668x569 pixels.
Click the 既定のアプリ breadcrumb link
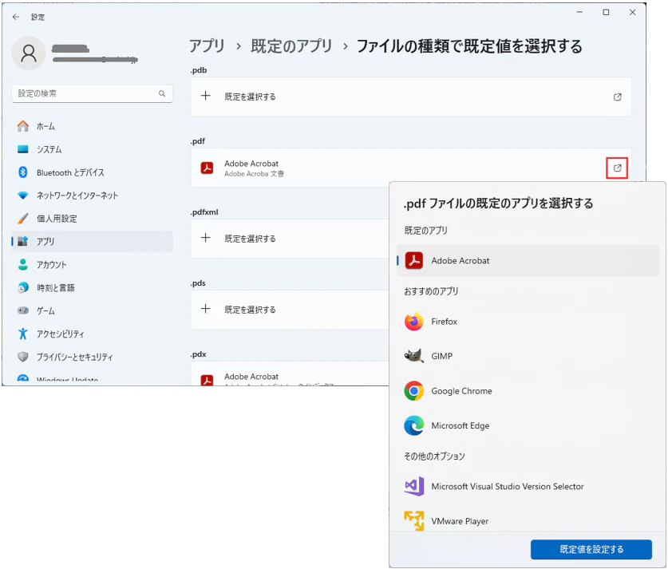tap(291, 46)
